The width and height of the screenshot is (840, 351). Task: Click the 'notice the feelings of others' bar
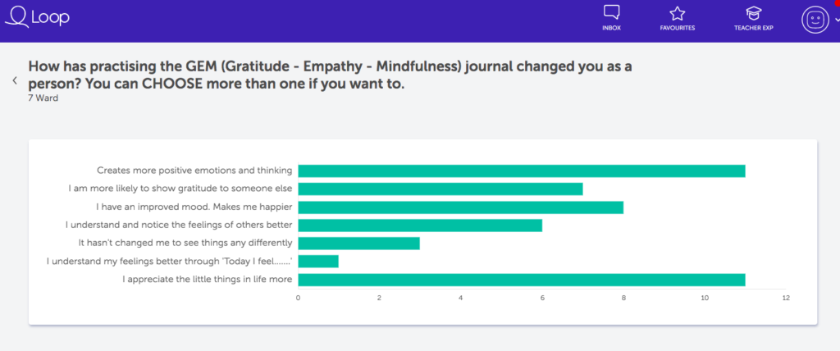[419, 225]
